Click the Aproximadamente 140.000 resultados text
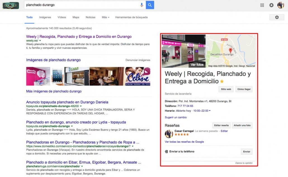The image size is (288, 177). (59, 28)
